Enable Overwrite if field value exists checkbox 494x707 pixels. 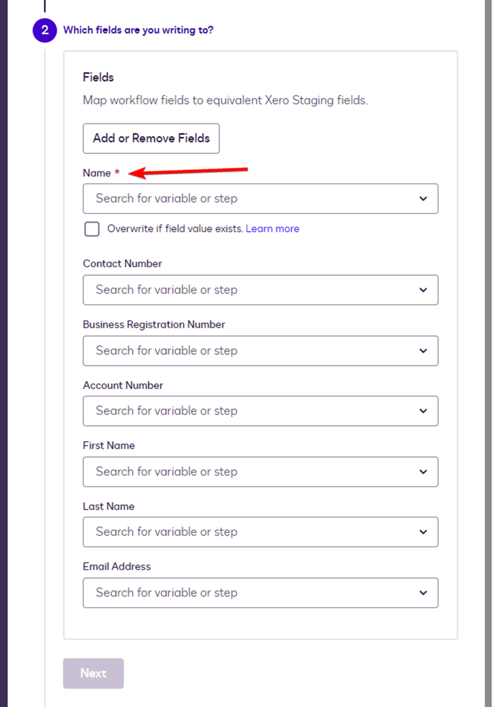point(92,229)
